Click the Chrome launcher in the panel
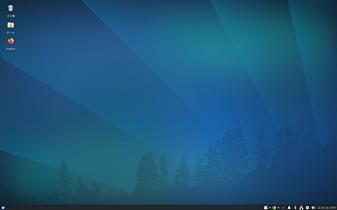This screenshot has height=210, width=337. [x=274, y=208]
